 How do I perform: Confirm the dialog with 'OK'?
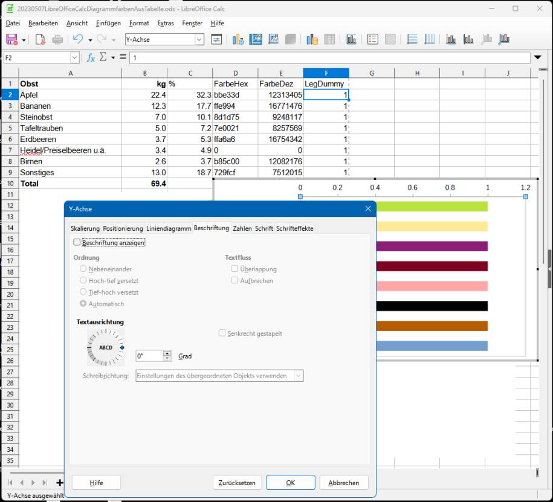click(291, 483)
